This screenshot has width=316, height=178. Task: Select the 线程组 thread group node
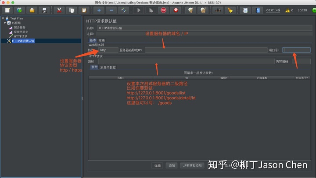coord(16,23)
